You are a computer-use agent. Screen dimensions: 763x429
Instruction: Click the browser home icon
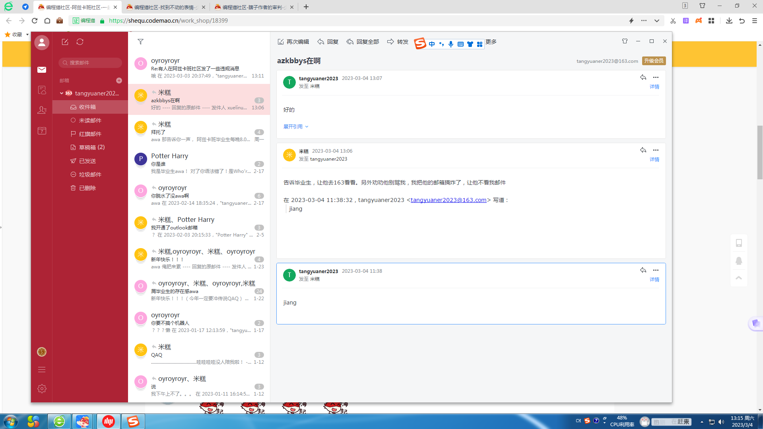click(47, 20)
